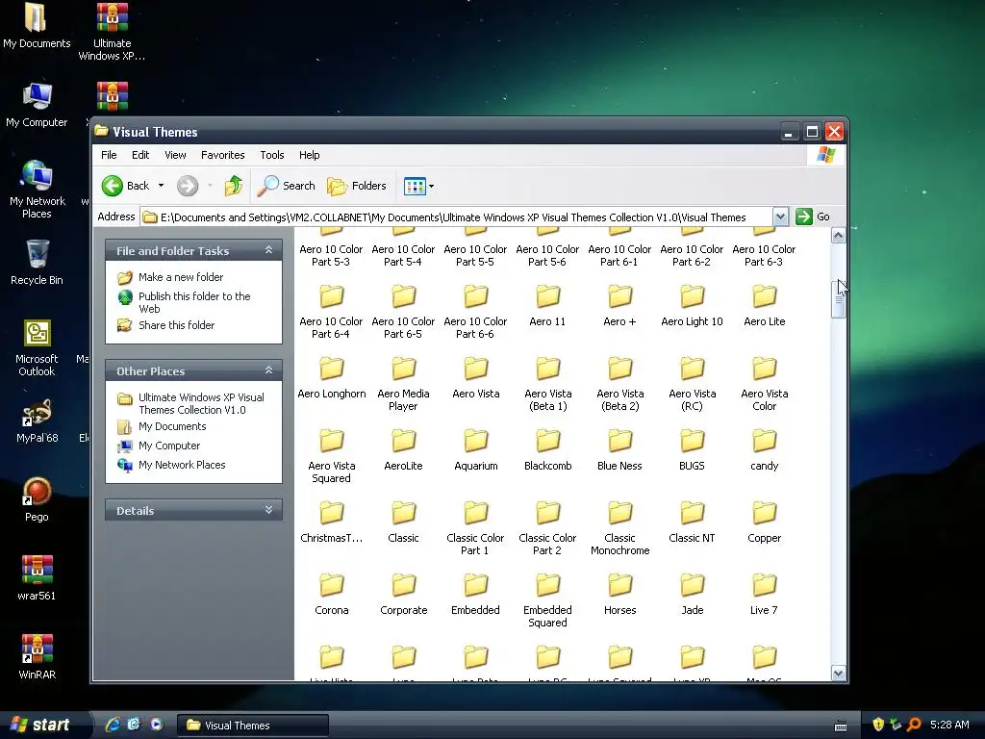The image size is (985, 739).
Task: Expand the Details panel
Action: click(269, 510)
